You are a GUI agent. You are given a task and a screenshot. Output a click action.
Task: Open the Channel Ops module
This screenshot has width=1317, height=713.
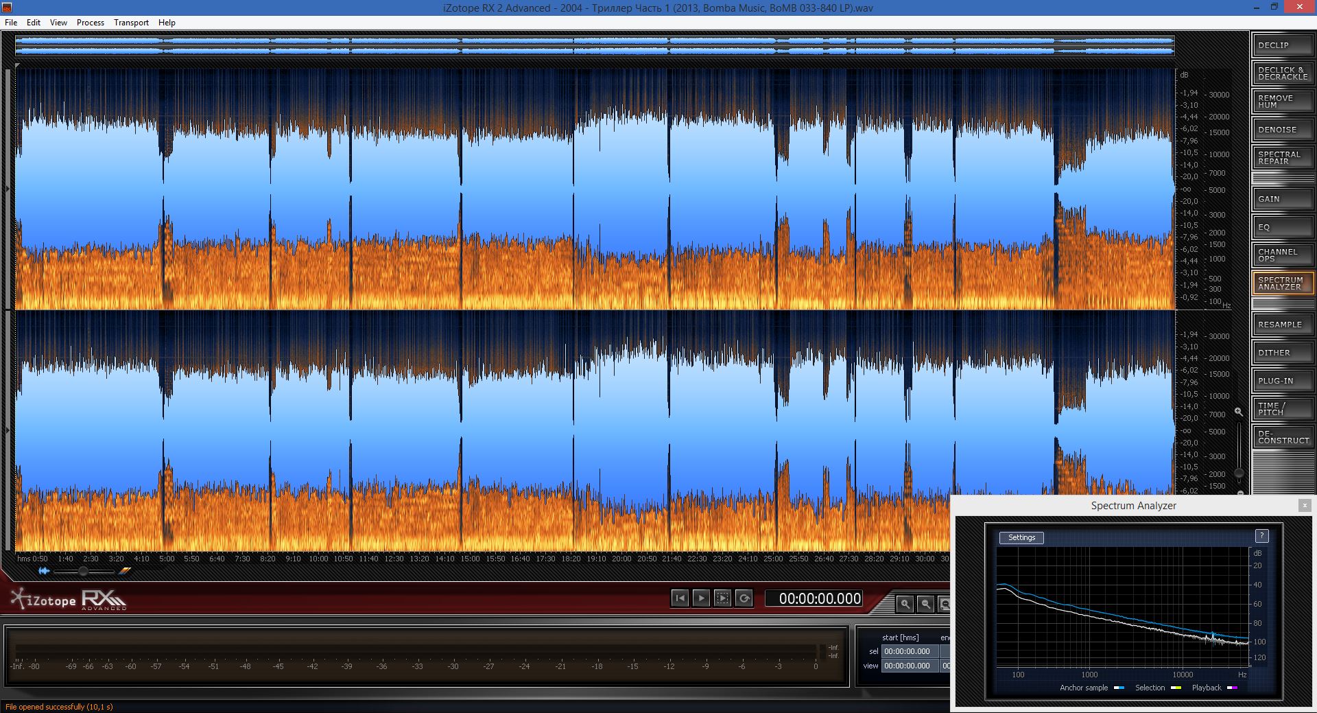[1282, 255]
